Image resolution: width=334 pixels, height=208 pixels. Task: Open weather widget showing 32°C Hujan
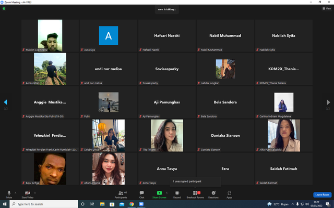pos(278,204)
